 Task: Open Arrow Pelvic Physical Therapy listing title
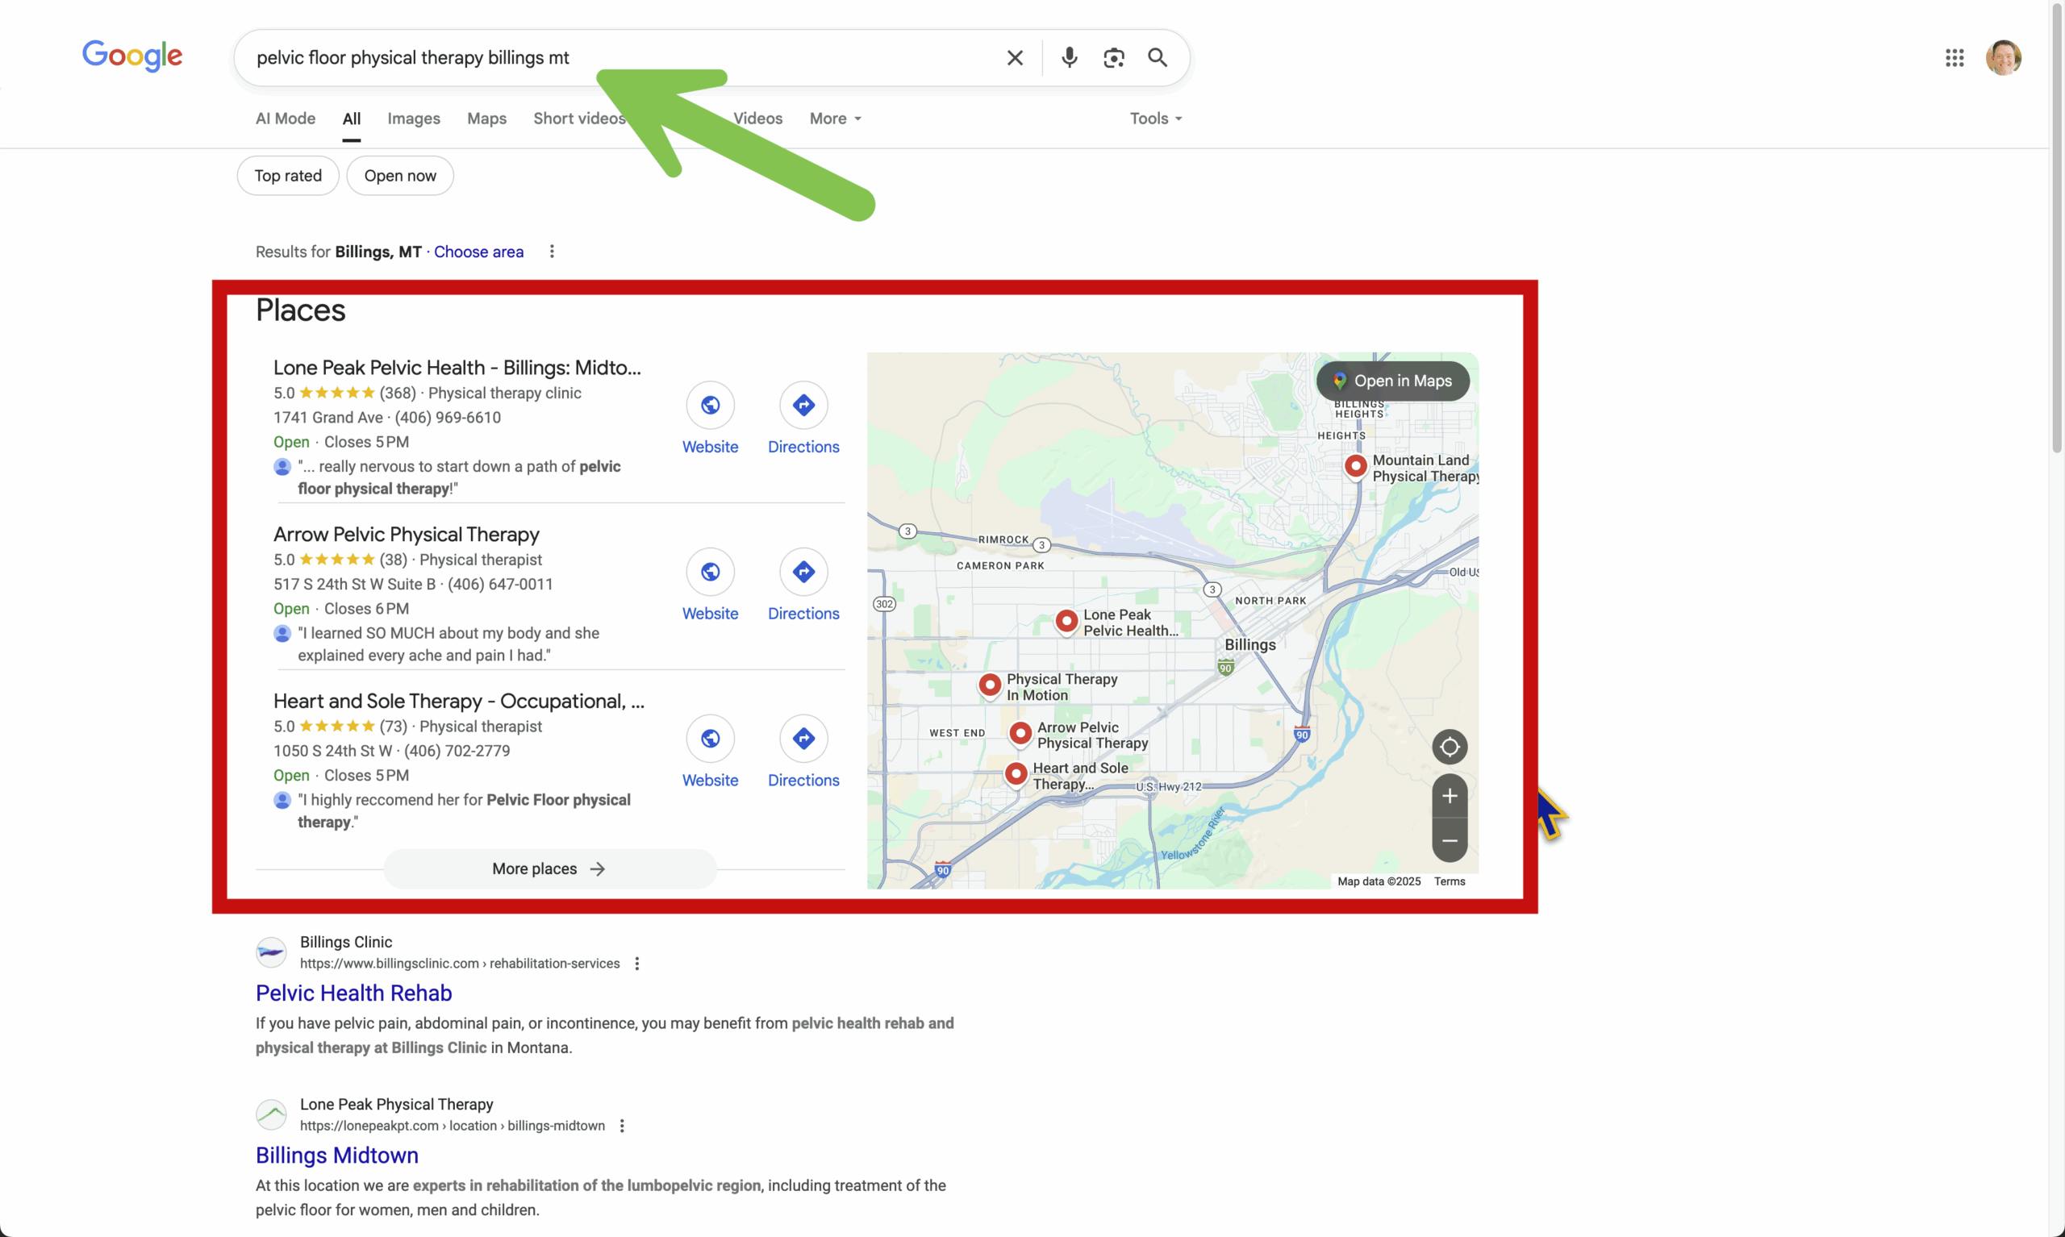pos(406,535)
